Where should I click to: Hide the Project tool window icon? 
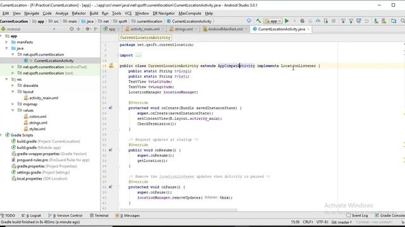click(x=96, y=29)
